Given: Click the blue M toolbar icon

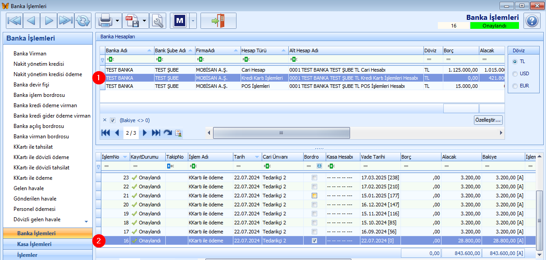Looking at the screenshot, I should coord(180,21).
